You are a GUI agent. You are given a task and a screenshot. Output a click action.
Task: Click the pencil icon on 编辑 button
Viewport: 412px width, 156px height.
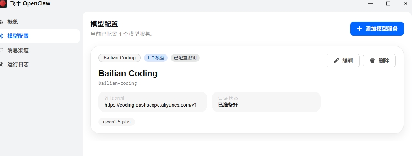click(336, 61)
